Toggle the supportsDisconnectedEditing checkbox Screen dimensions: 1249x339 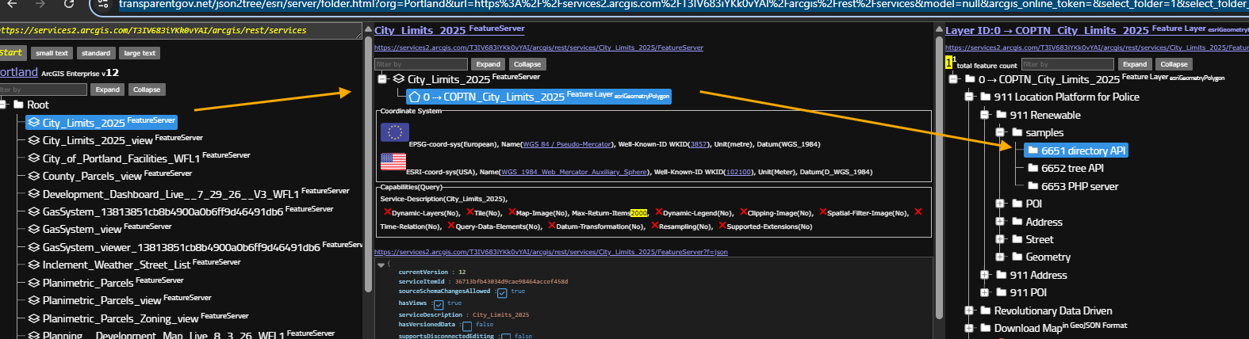(506, 337)
